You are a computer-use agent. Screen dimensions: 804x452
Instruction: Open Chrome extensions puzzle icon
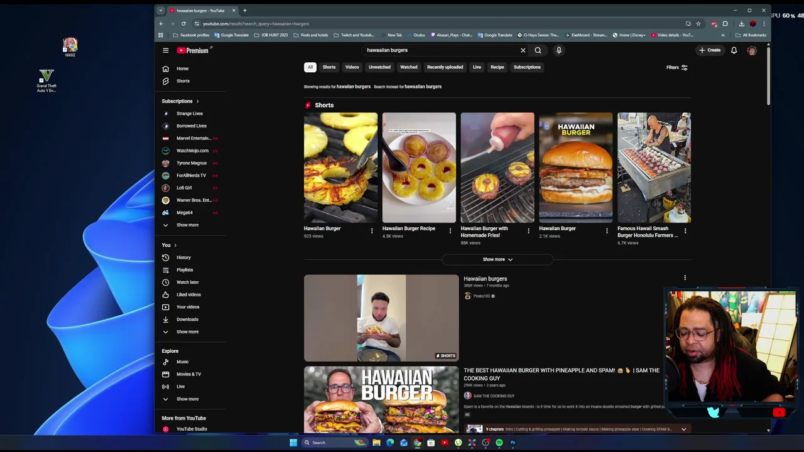tap(725, 24)
